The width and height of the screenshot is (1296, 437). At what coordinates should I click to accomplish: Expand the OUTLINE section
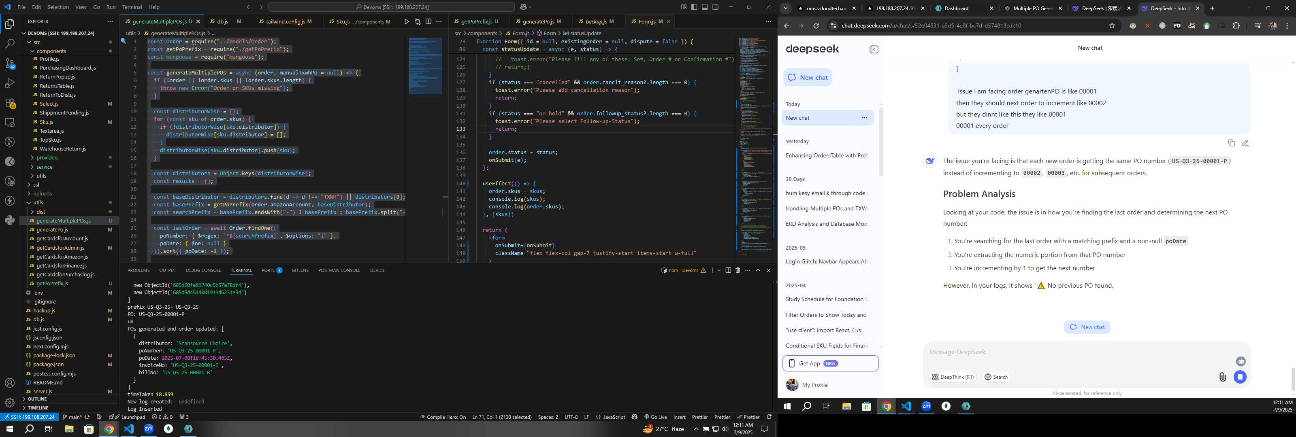click(x=37, y=399)
